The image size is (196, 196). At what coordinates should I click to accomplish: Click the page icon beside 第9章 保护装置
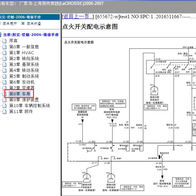4,100
